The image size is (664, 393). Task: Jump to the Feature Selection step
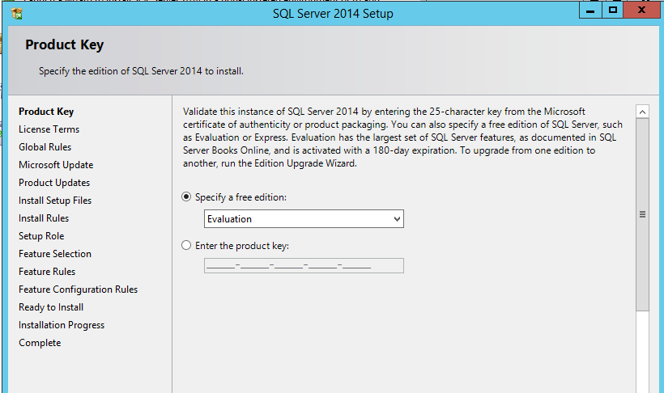pos(55,253)
